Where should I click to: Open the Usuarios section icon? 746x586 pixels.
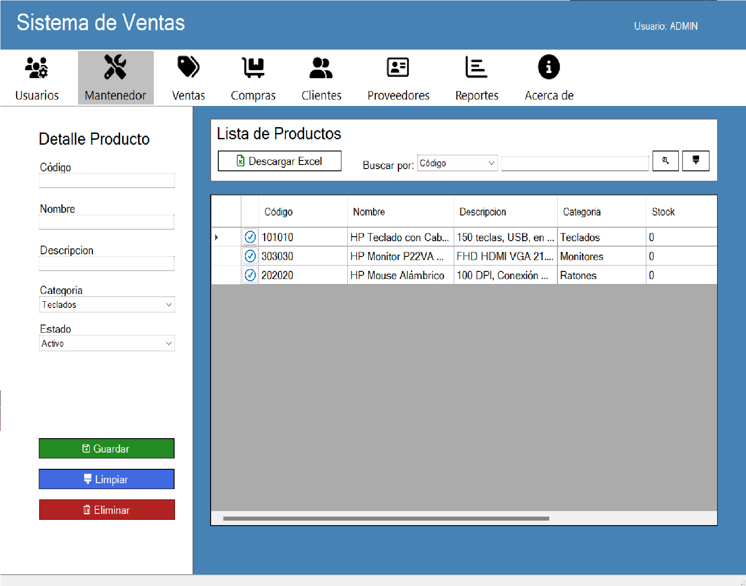(37, 68)
